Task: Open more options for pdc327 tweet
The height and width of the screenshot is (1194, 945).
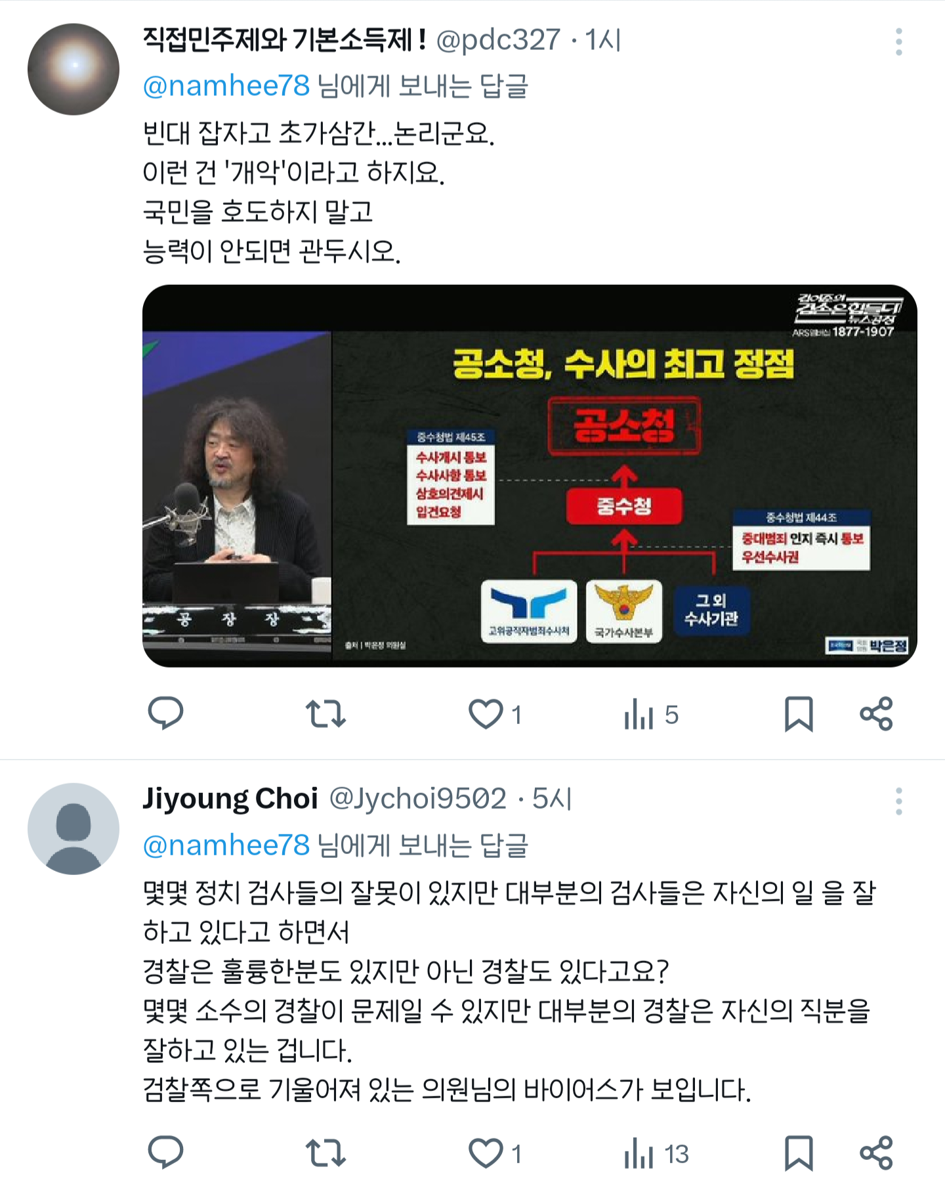Action: [x=898, y=42]
